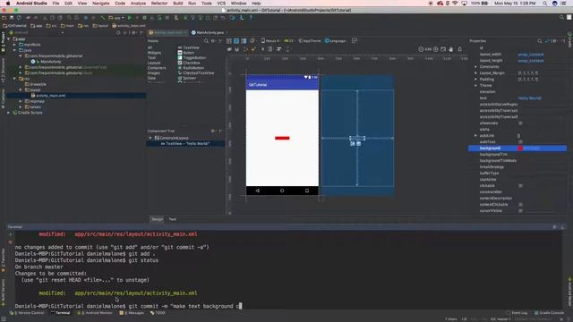Open the Apple menu
573x322 pixels.
pyautogui.click(x=8, y=4)
